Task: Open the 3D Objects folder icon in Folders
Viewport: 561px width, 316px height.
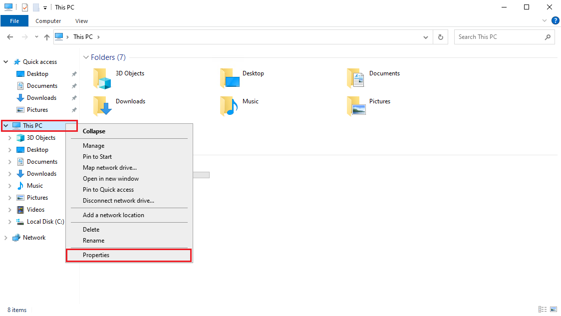Action: point(102,78)
